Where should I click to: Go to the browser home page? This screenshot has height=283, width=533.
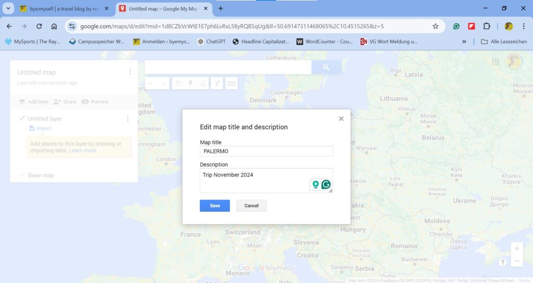coord(54,26)
